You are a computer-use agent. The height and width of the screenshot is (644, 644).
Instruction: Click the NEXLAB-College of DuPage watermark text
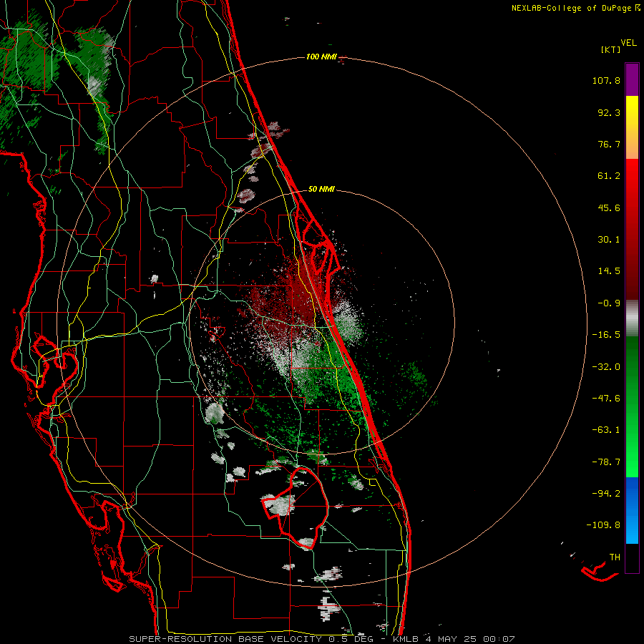tap(575, 8)
